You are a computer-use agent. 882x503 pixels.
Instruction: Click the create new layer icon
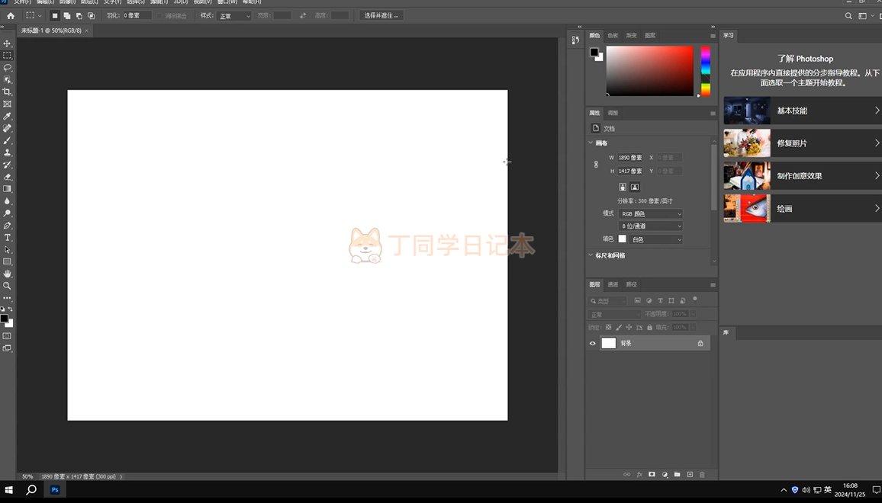[690, 474]
